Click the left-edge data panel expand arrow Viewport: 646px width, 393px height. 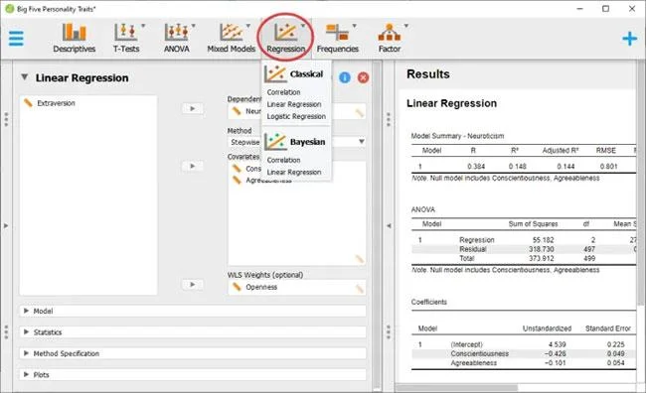tap(6, 226)
